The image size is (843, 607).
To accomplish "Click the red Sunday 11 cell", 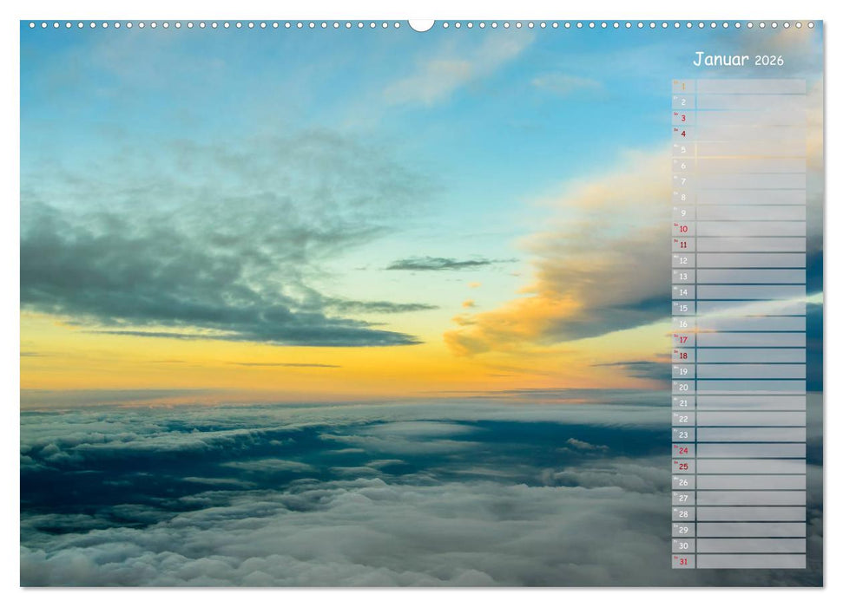I will click(685, 245).
